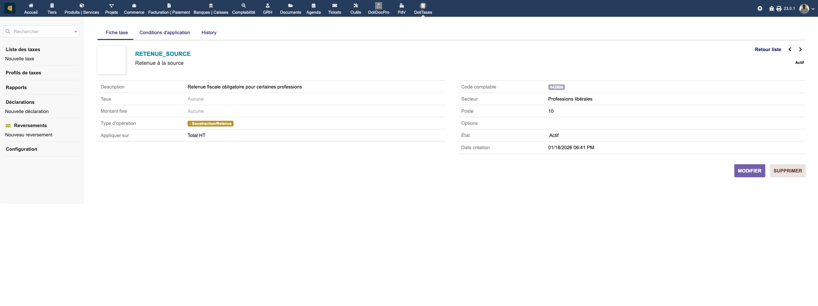
Task: Click the MODIFIER button
Action: pos(749,171)
